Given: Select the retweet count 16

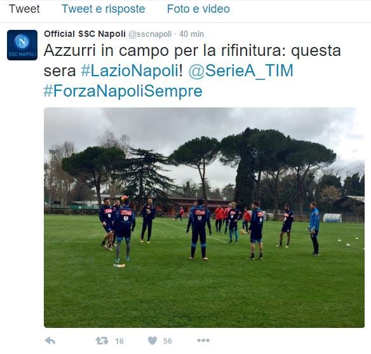Looking at the screenshot, I should 119,341.
